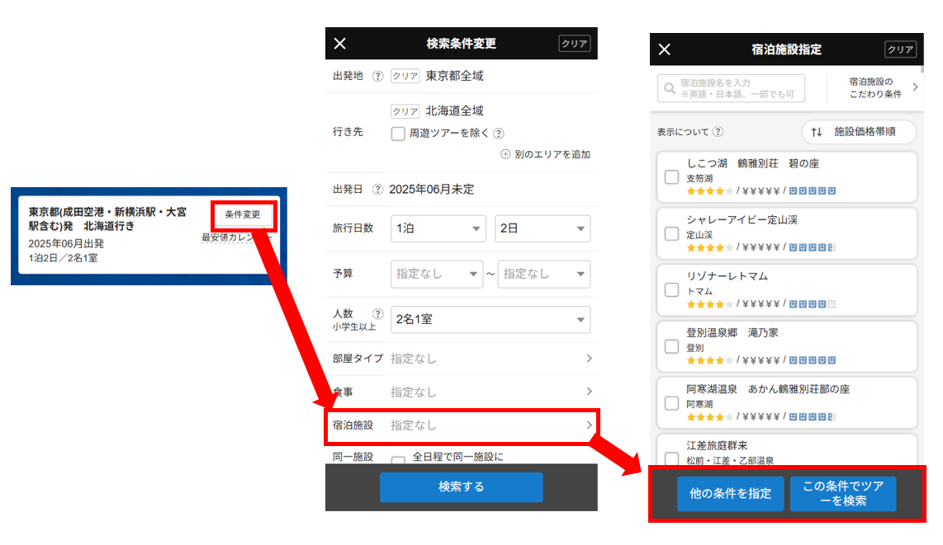
Task: Close the 宿泊施設指定 panel with X
Action: click(665, 49)
